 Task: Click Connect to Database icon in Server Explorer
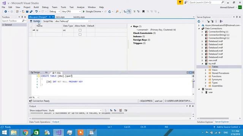(208, 21)
